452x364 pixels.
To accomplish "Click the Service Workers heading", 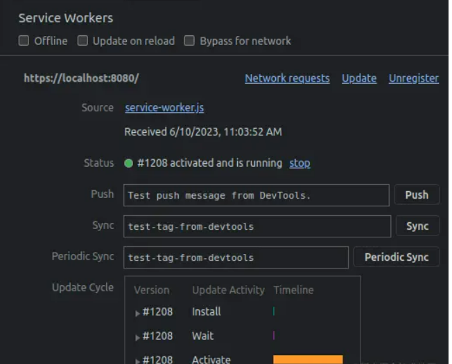I will click(66, 18).
